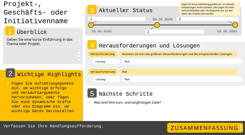Click the timeline label field containing 2
Screen dimensions: 245x135
point(174,32)
